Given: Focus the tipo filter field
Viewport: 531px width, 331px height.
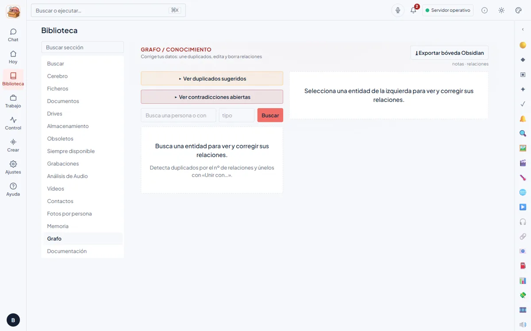Looking at the screenshot, I should point(237,115).
